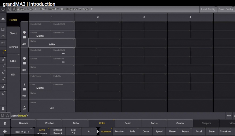The width and height of the screenshot is (235, 136).
Task: Click the play triangle before Absolute
Action: pyautogui.click(x=98, y=132)
